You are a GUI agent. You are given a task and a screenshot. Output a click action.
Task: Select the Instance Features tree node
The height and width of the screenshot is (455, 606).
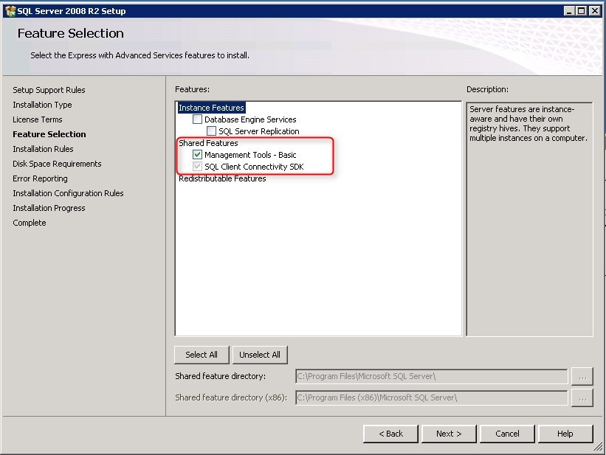click(x=211, y=108)
